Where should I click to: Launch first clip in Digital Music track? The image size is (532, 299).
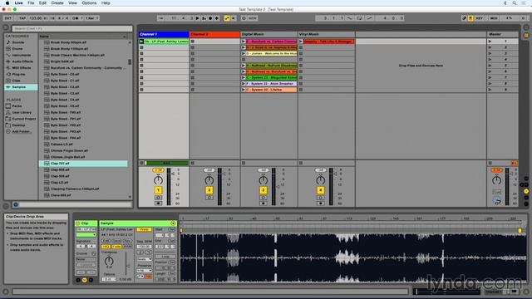click(244, 42)
